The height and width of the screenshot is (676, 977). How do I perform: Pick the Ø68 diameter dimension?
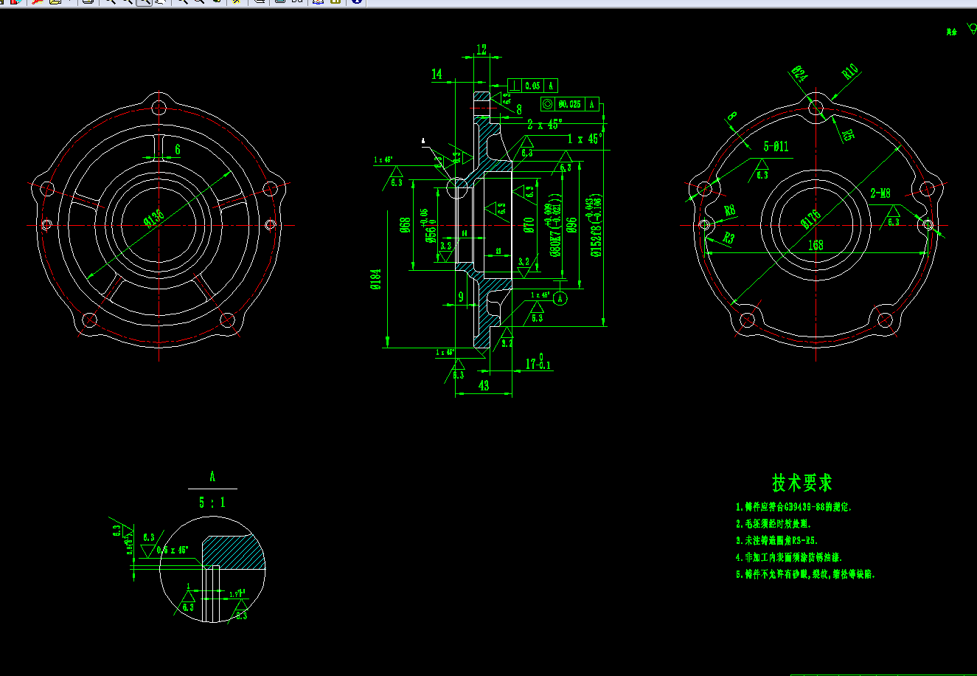point(405,225)
